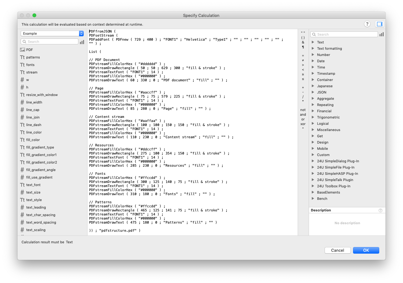Image resolution: width=403 pixels, height=283 pixels.
Task: Click the function list view icon beside right search
Action: tap(381, 34)
